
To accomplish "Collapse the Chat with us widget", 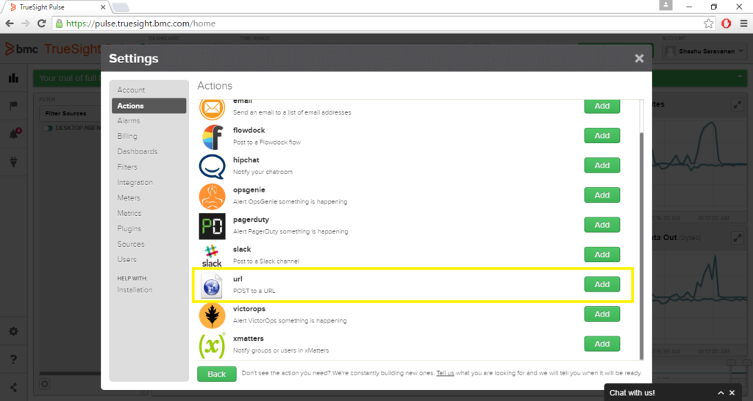I will 721,393.
